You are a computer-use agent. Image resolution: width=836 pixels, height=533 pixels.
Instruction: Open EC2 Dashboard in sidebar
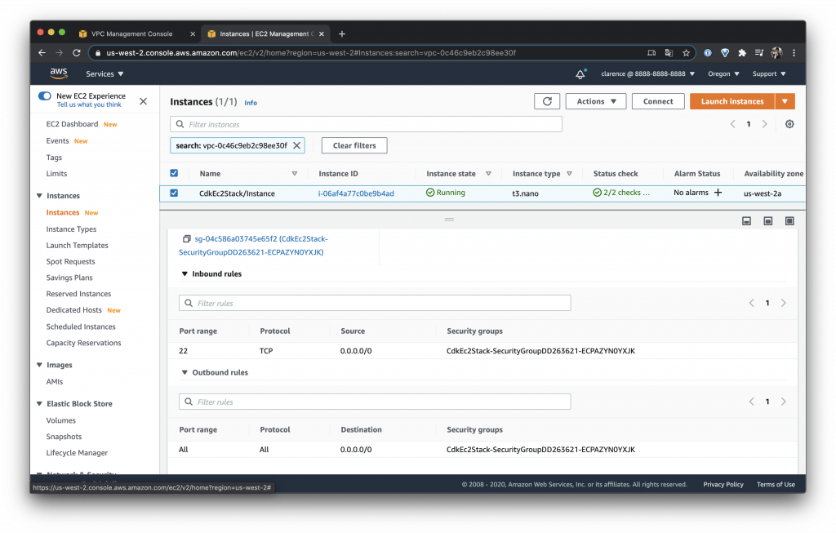coord(72,124)
